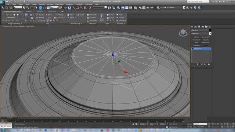This screenshot has height=132, width=235.
Task: Open the Layer Manager icon
Action: coord(118,8)
